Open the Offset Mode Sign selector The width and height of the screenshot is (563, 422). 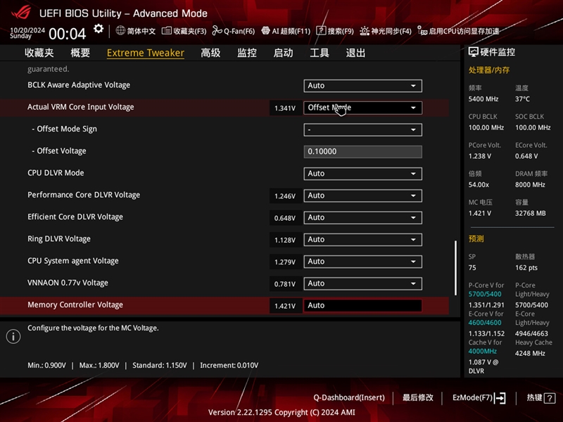(362, 129)
